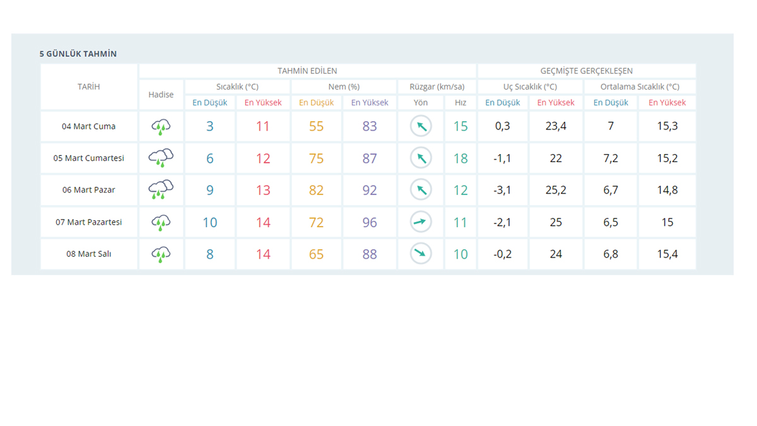Click wind direction arrow for 04 Mart Cuma

coord(421,126)
